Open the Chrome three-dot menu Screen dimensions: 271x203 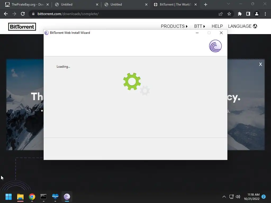click(265, 14)
